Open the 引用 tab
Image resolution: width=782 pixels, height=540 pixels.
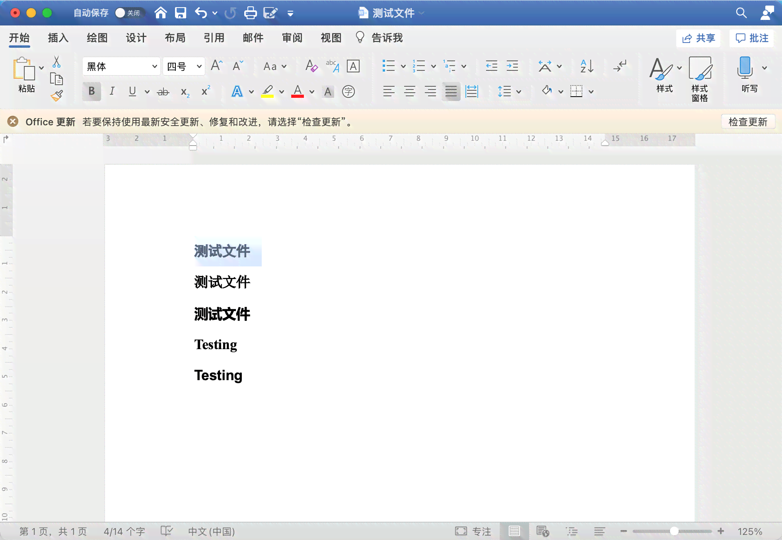[214, 38]
